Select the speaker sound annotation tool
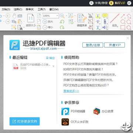Screen dimensions: 133x133 (x=105, y=27)
